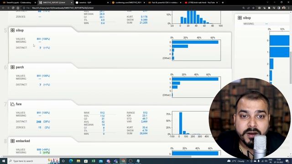The width and height of the screenshot is (292, 164).
Task: Launch Excel from the taskbar
Action: (93, 161)
